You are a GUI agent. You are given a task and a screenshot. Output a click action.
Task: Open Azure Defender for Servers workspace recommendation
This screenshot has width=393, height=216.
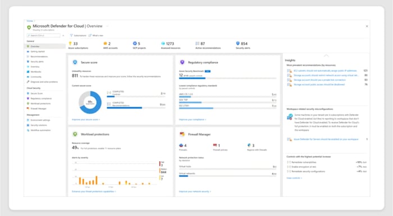pos(326,139)
